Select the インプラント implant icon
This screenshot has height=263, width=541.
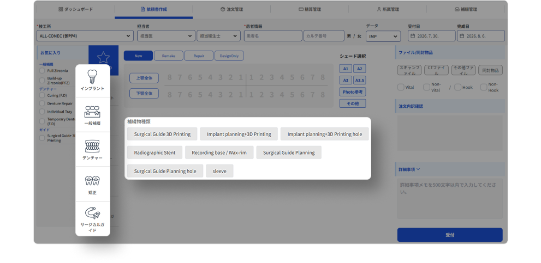[x=92, y=76]
